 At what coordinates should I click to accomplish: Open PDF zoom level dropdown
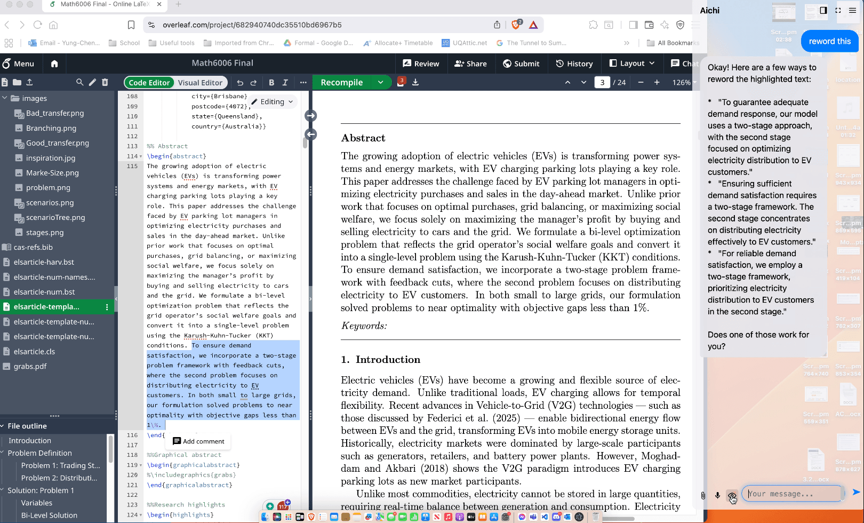684,82
